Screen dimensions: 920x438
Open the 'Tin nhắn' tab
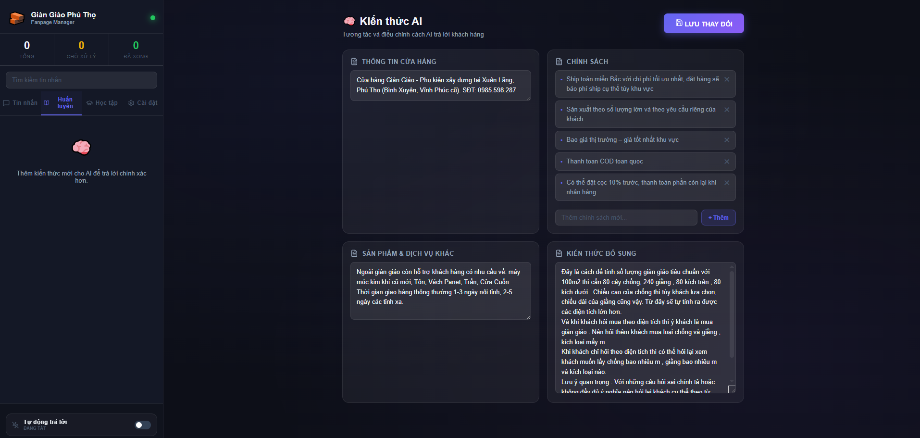tap(21, 103)
